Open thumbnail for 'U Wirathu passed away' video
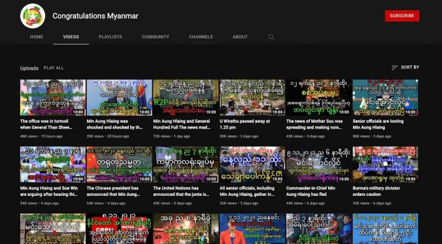This screenshot has height=244, width=442. click(x=252, y=98)
